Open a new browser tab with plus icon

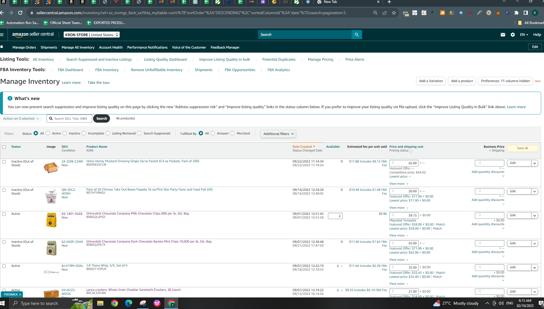[x=389, y=2]
